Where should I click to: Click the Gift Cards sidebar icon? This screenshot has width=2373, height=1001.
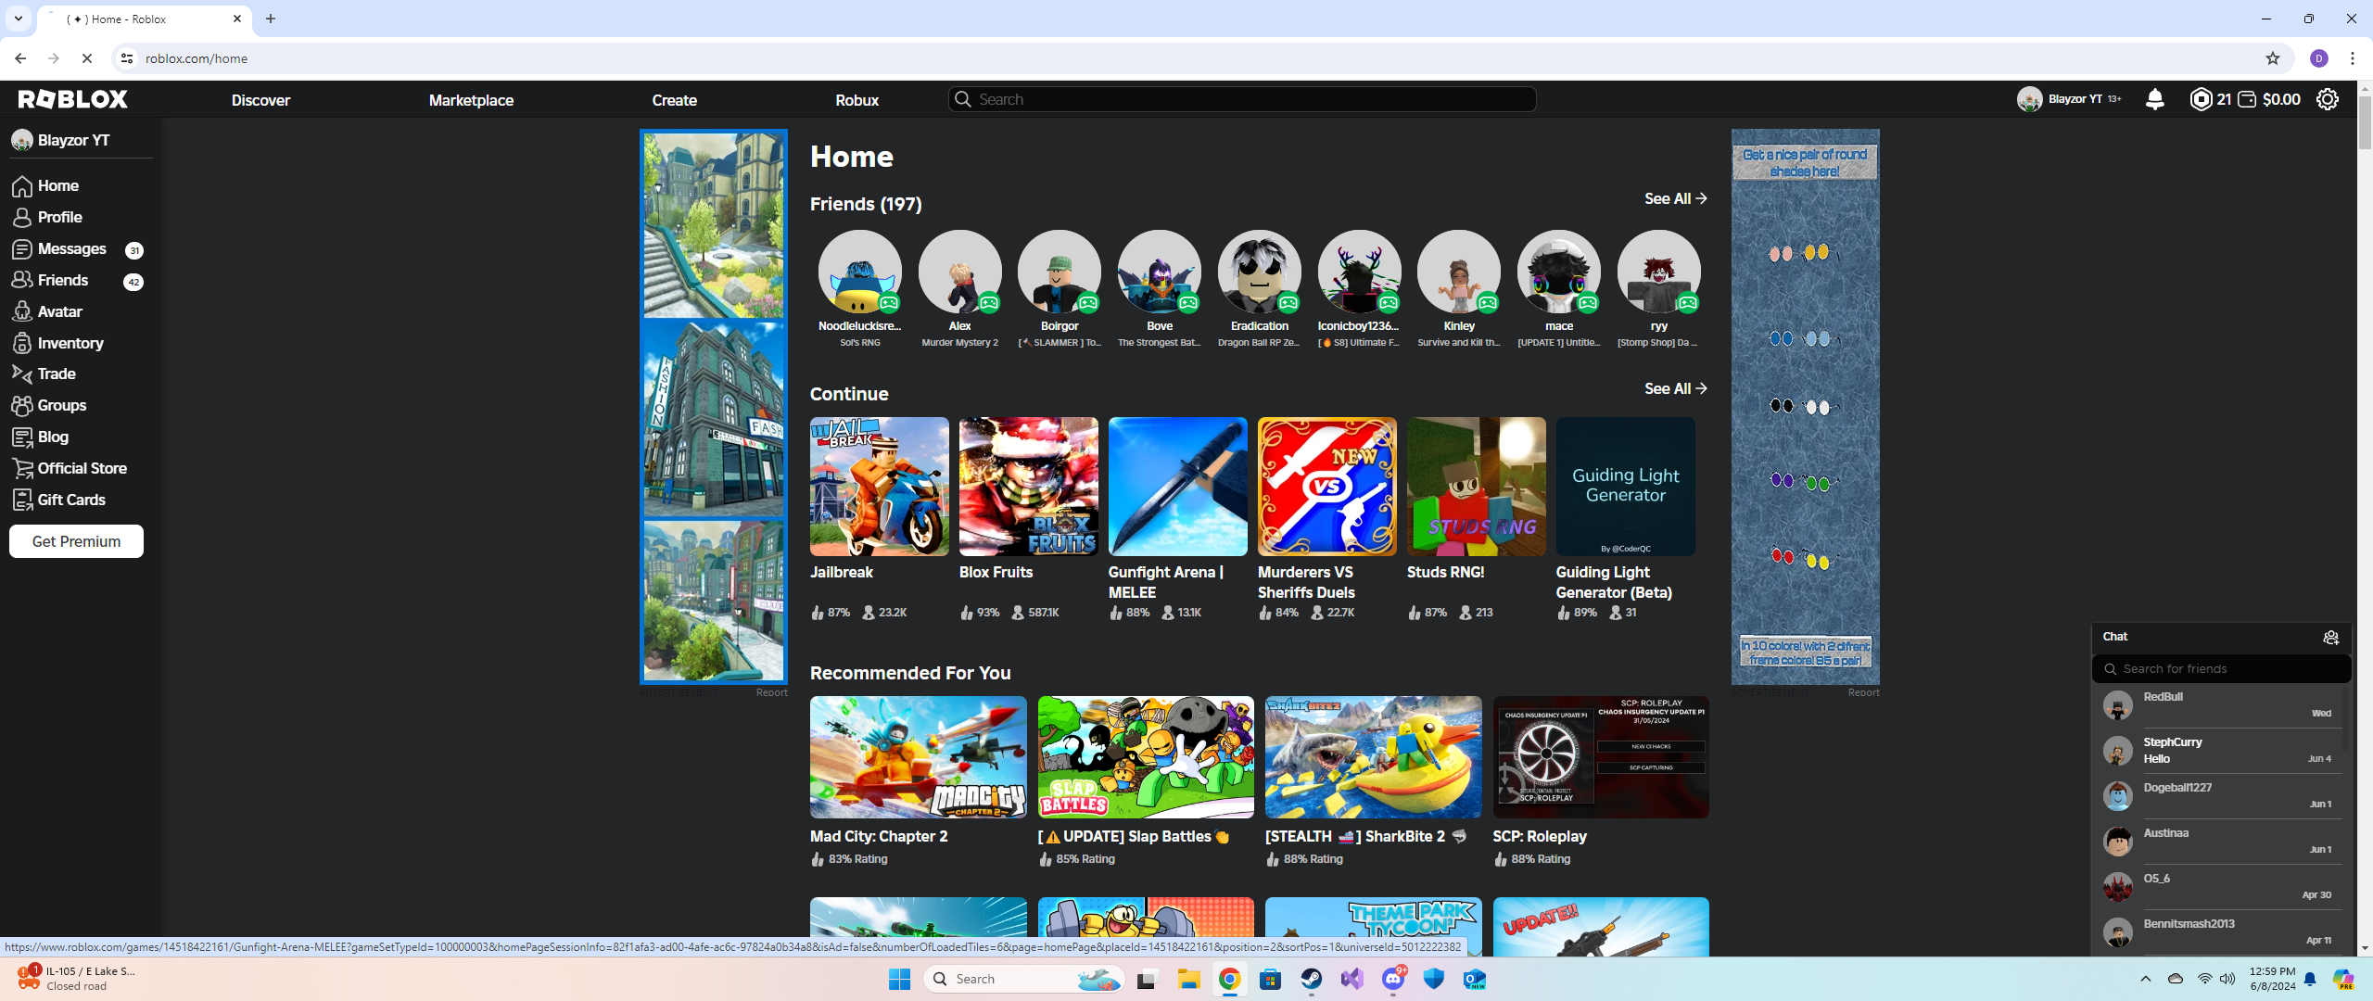(22, 500)
